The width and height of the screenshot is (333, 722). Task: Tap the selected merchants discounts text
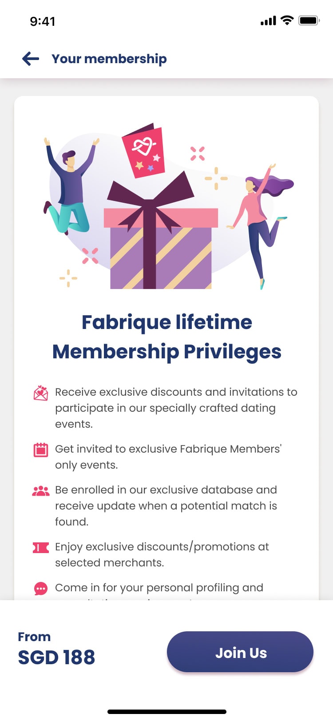162,554
